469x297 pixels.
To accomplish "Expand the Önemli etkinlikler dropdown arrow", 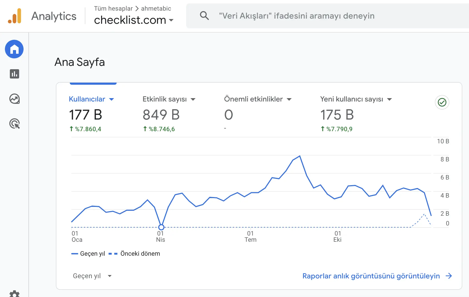I will coord(289,99).
